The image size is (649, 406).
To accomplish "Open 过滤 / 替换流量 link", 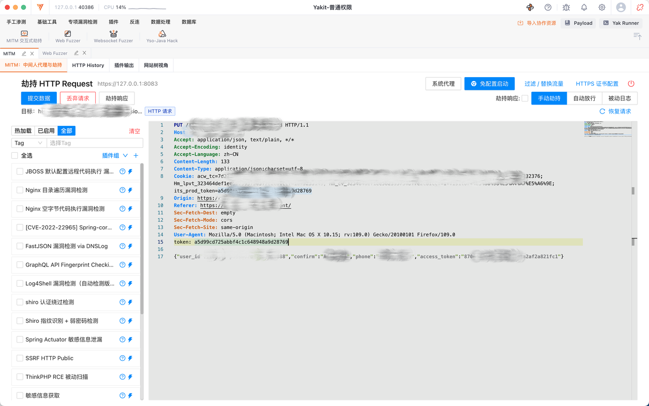I will pyautogui.click(x=544, y=84).
